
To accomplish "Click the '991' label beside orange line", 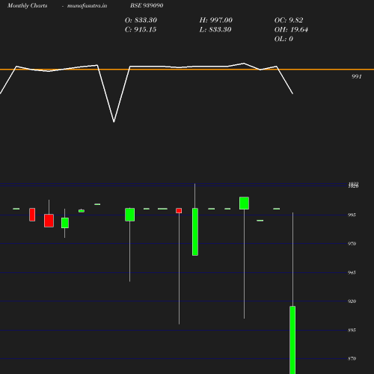I will 356,76.
